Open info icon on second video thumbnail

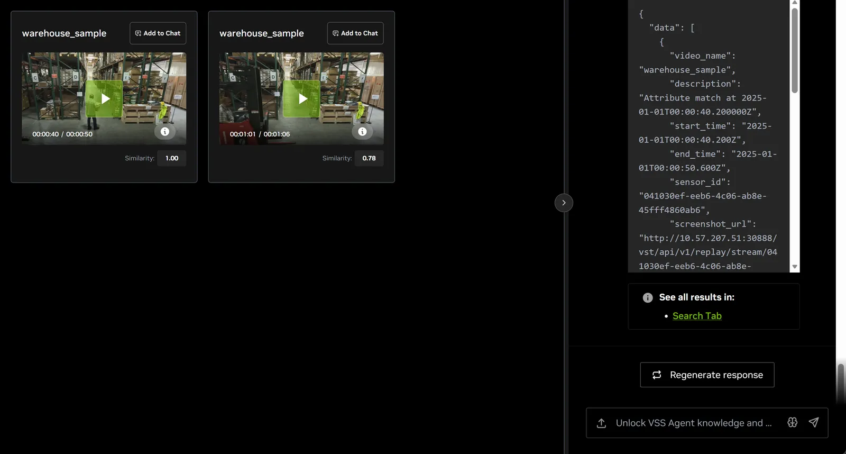click(x=362, y=132)
